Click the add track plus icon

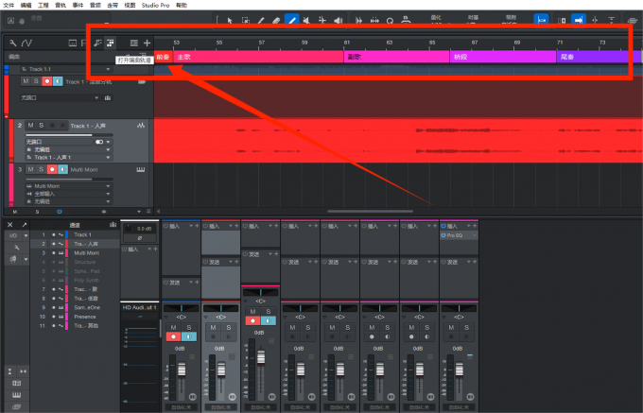tap(147, 43)
